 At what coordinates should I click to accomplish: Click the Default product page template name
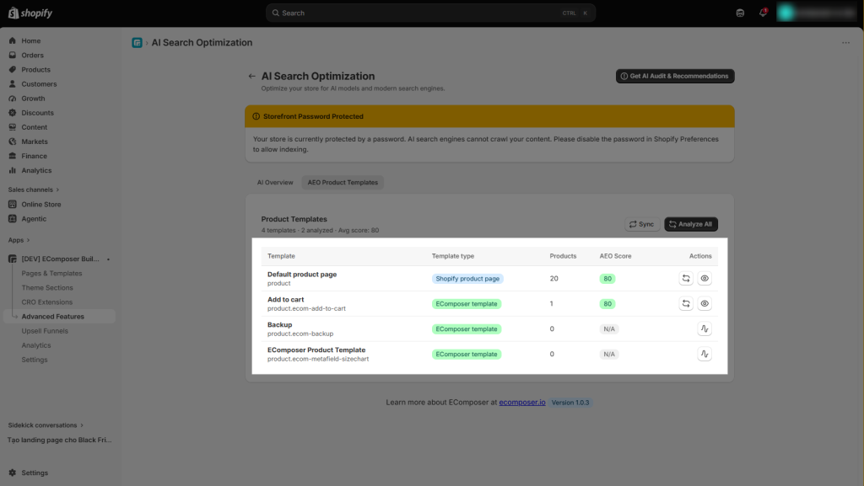[302, 275]
